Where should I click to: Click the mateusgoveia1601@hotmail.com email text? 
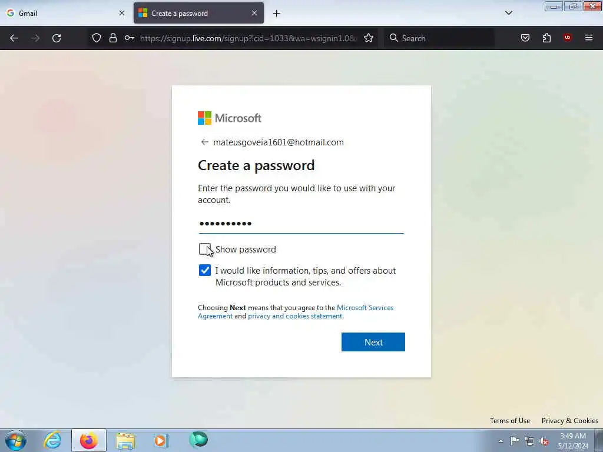[x=279, y=142]
